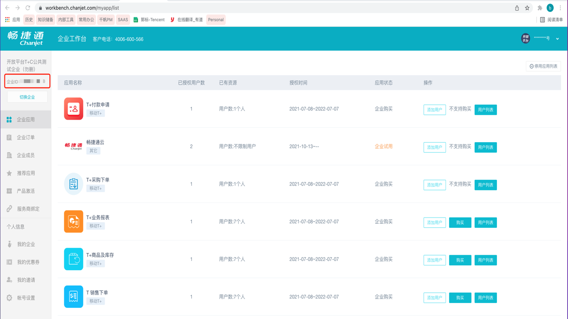The width and height of the screenshot is (568, 319).
Task: Click 购买 for T+商品及库存
Action: [460, 260]
